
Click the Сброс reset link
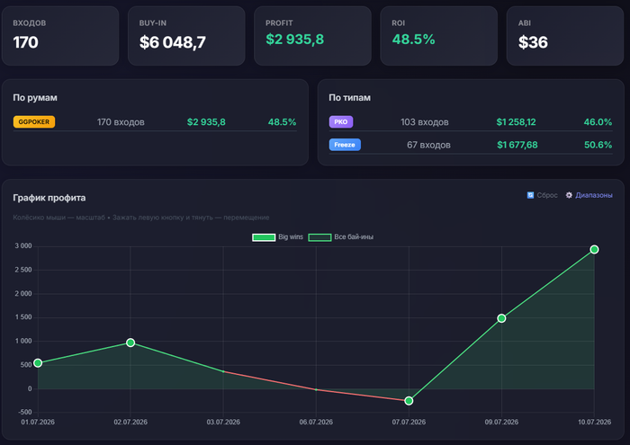547,195
